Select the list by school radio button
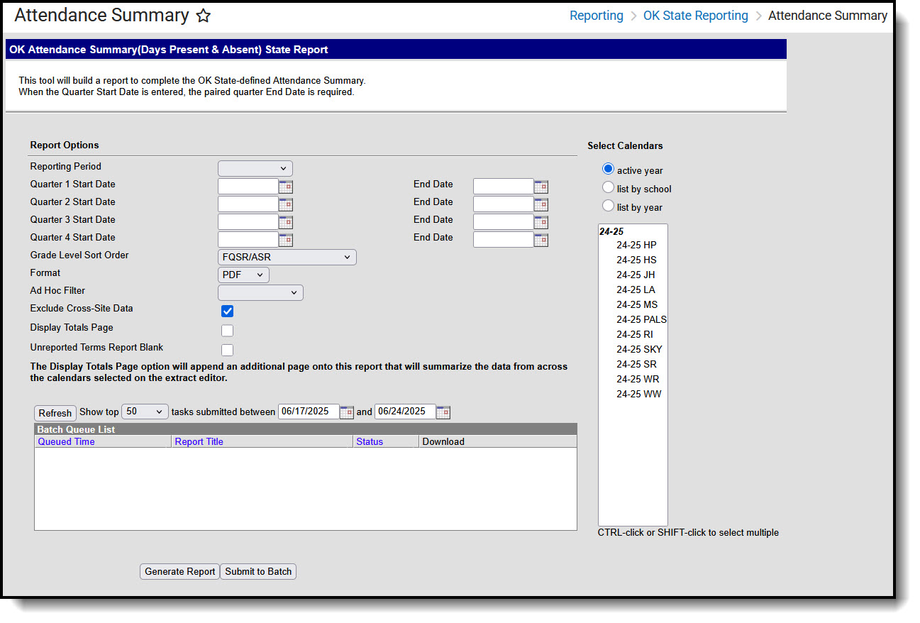920x623 pixels. (608, 188)
